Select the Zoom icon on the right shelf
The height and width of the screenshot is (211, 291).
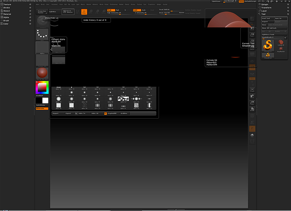pyautogui.click(x=252, y=35)
